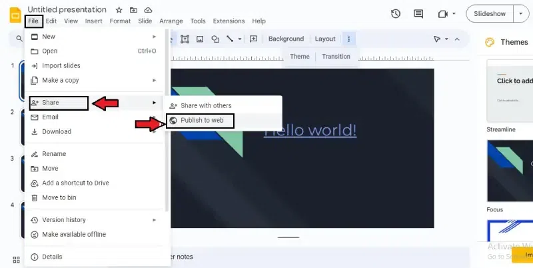Viewport: 533px width, 268px height.
Task: Expand the Version history submenu
Action: click(154, 220)
